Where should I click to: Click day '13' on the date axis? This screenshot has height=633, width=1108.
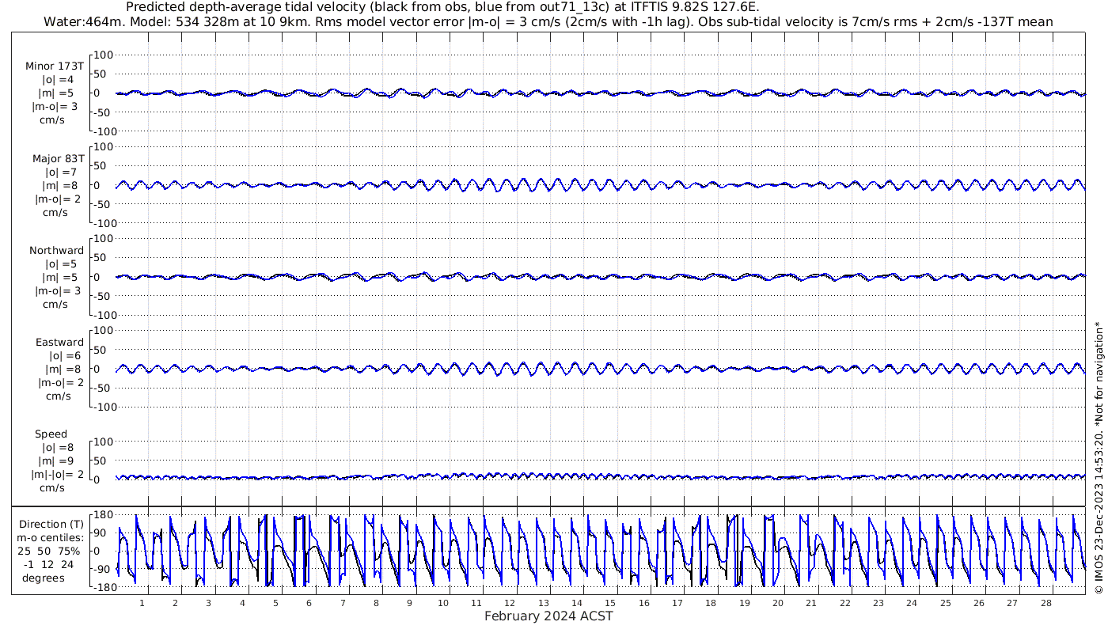pyautogui.click(x=544, y=602)
